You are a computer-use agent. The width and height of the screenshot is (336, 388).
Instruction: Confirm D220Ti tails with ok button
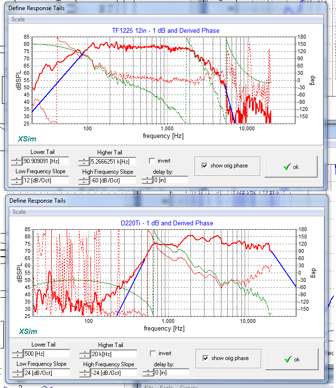tap(292, 360)
